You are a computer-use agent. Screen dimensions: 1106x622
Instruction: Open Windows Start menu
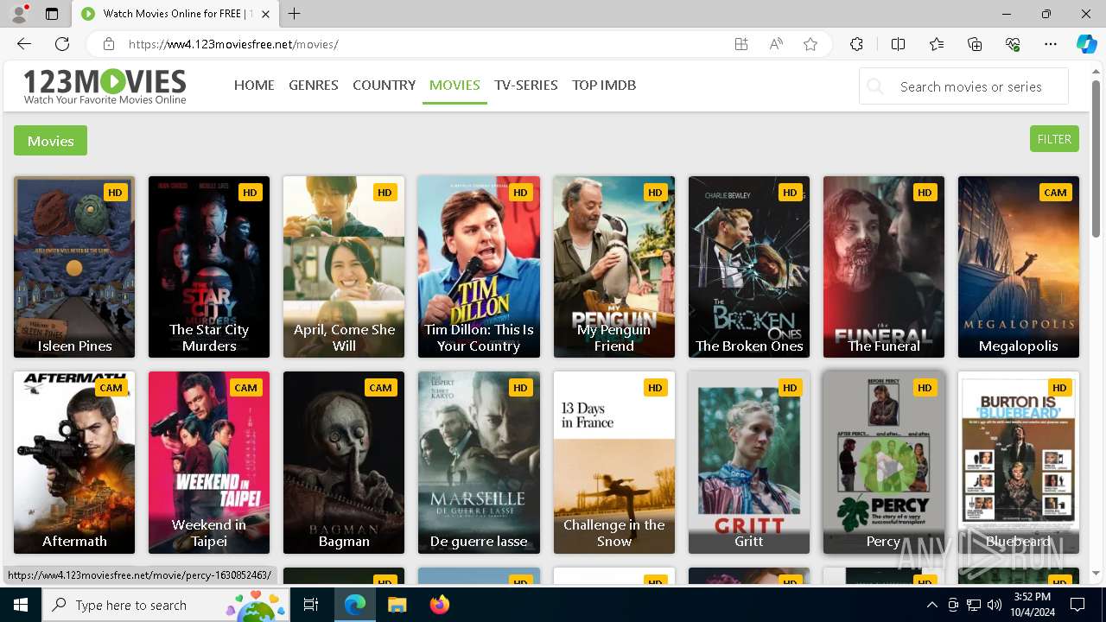tap(21, 605)
